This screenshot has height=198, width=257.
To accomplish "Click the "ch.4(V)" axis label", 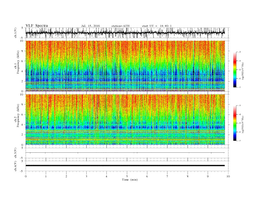I will [x=16, y=166].
